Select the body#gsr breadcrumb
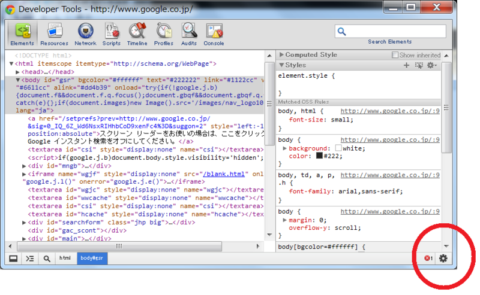The width and height of the screenshot is (480, 295). click(92, 258)
